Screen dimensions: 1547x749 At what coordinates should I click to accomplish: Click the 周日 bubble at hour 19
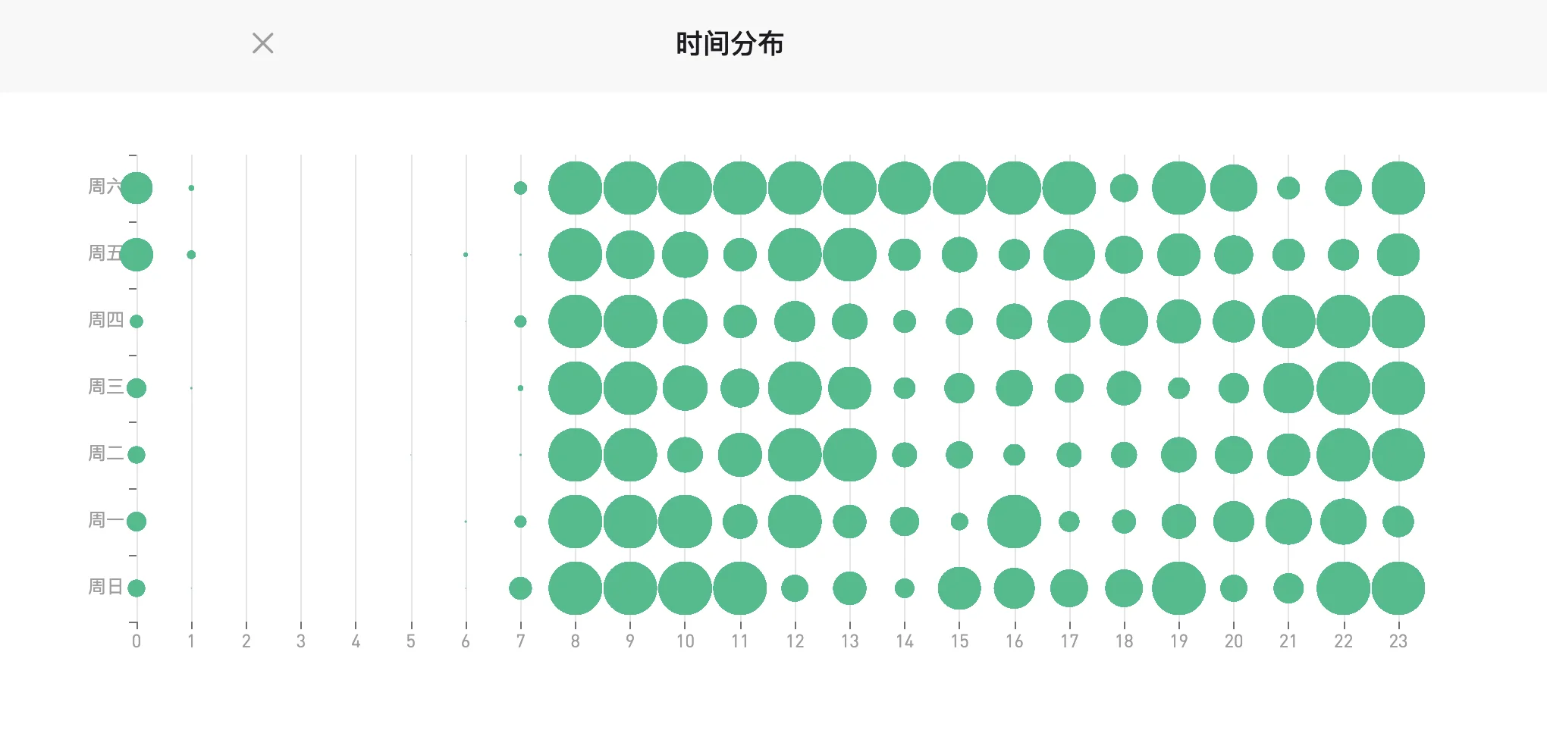pyautogui.click(x=1178, y=588)
